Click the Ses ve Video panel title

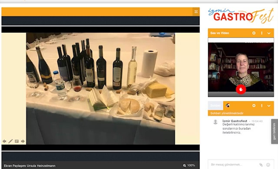219,33
